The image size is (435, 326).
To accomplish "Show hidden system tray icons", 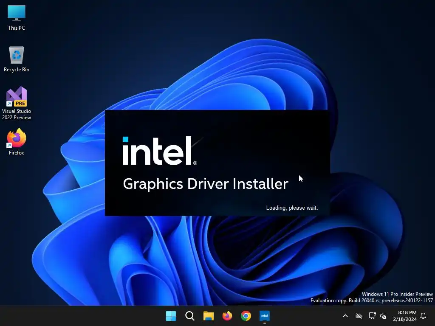I will tap(345, 316).
